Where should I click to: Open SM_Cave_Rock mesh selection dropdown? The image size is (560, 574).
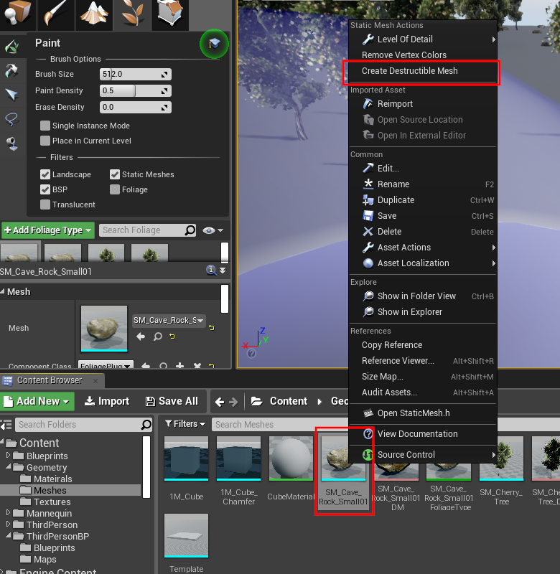coord(169,320)
